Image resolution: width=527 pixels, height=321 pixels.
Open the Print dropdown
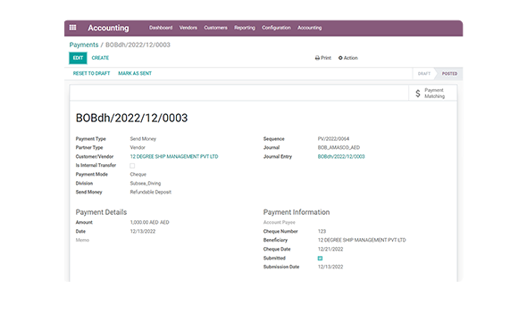(x=323, y=58)
